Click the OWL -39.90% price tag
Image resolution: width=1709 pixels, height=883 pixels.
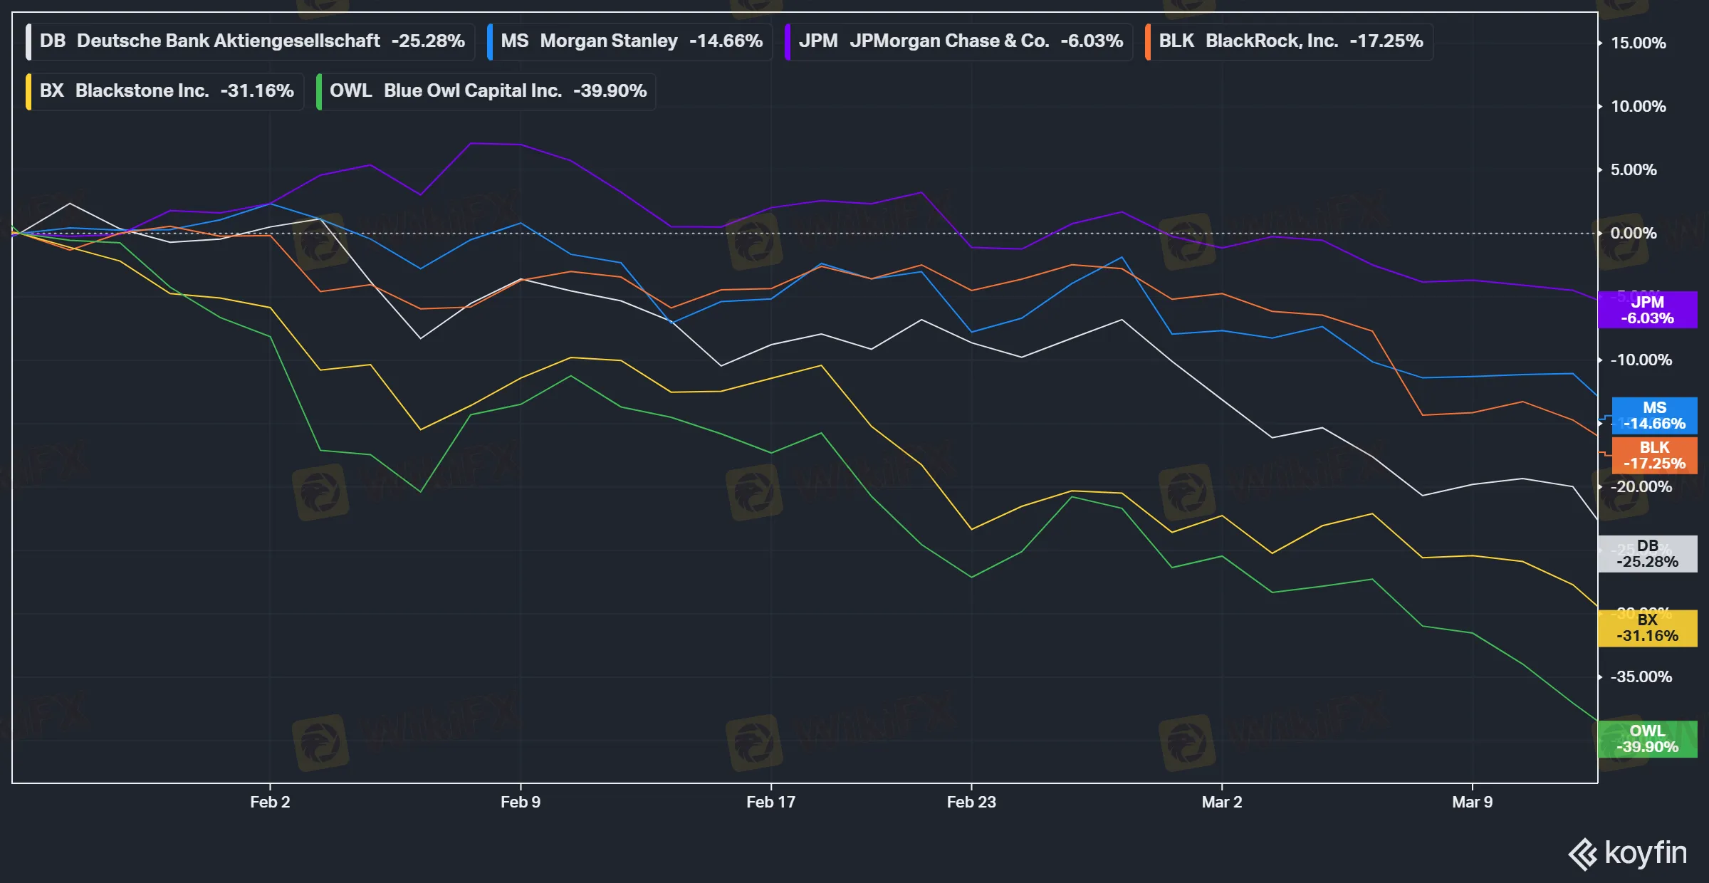pyautogui.click(x=1649, y=739)
